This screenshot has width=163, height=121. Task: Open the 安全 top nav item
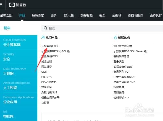(102, 15)
